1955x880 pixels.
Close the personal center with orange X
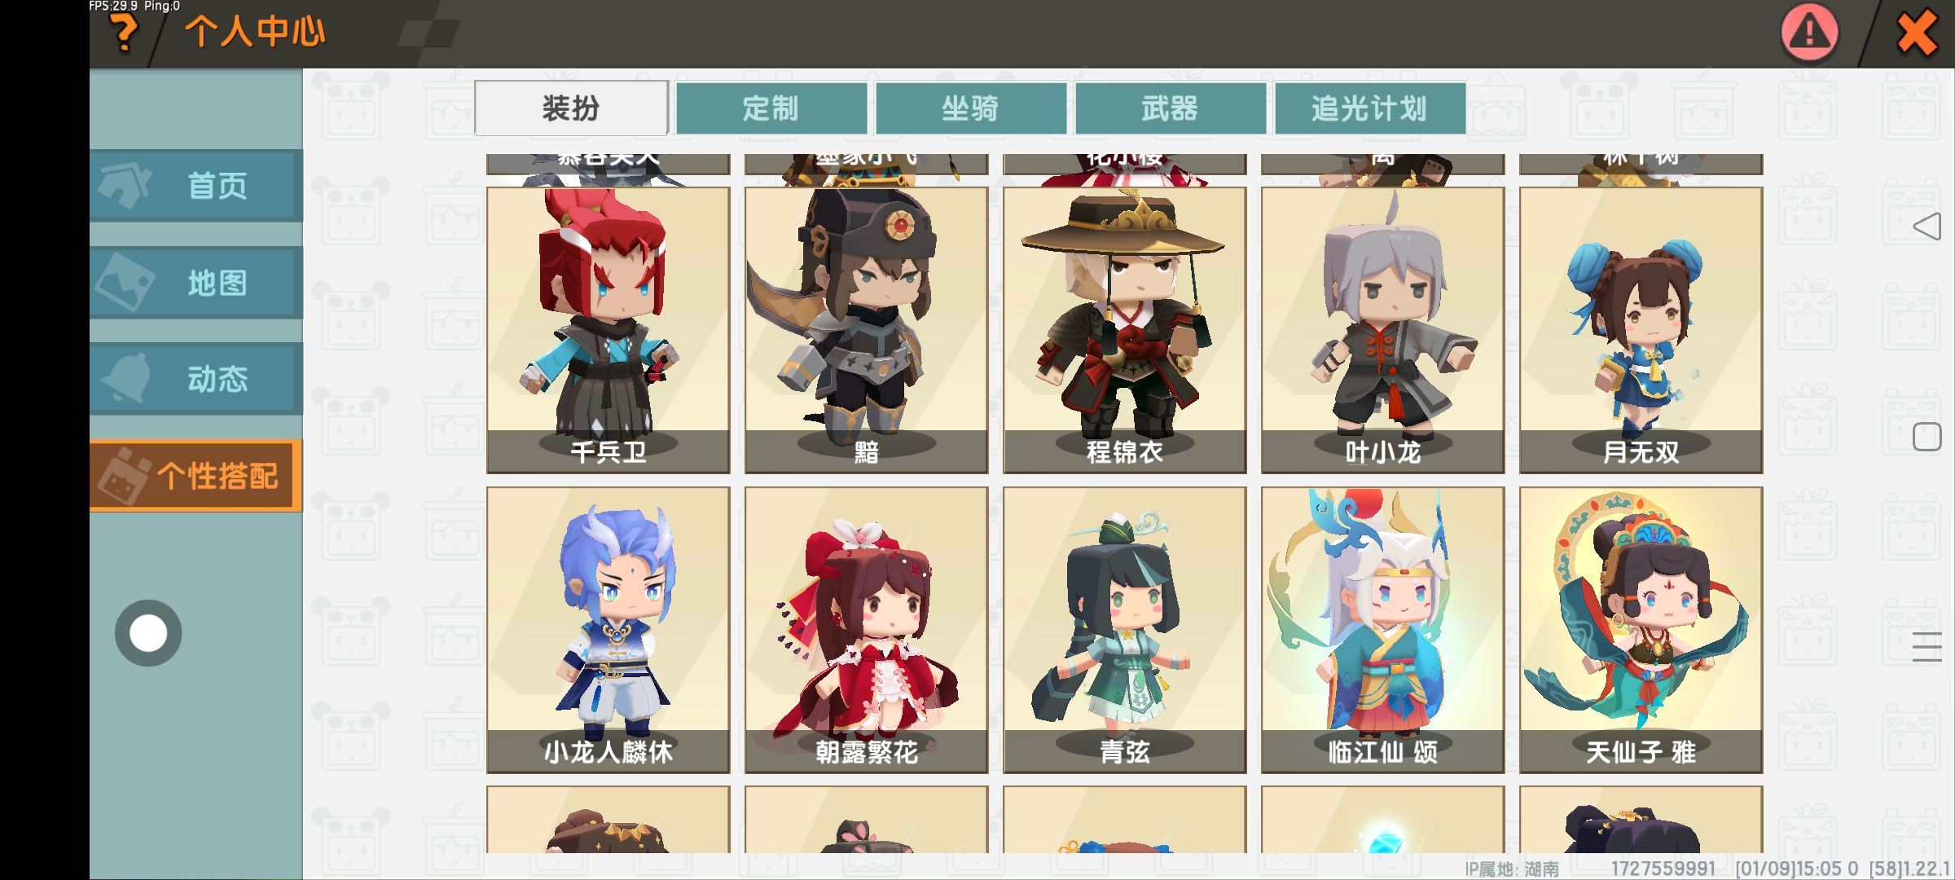tap(1916, 34)
